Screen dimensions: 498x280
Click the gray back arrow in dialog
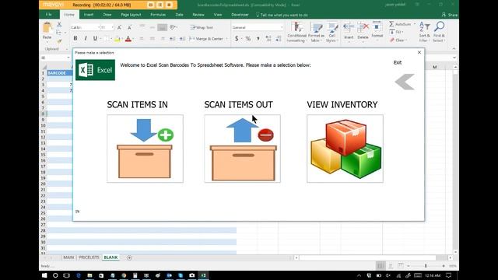(x=405, y=82)
